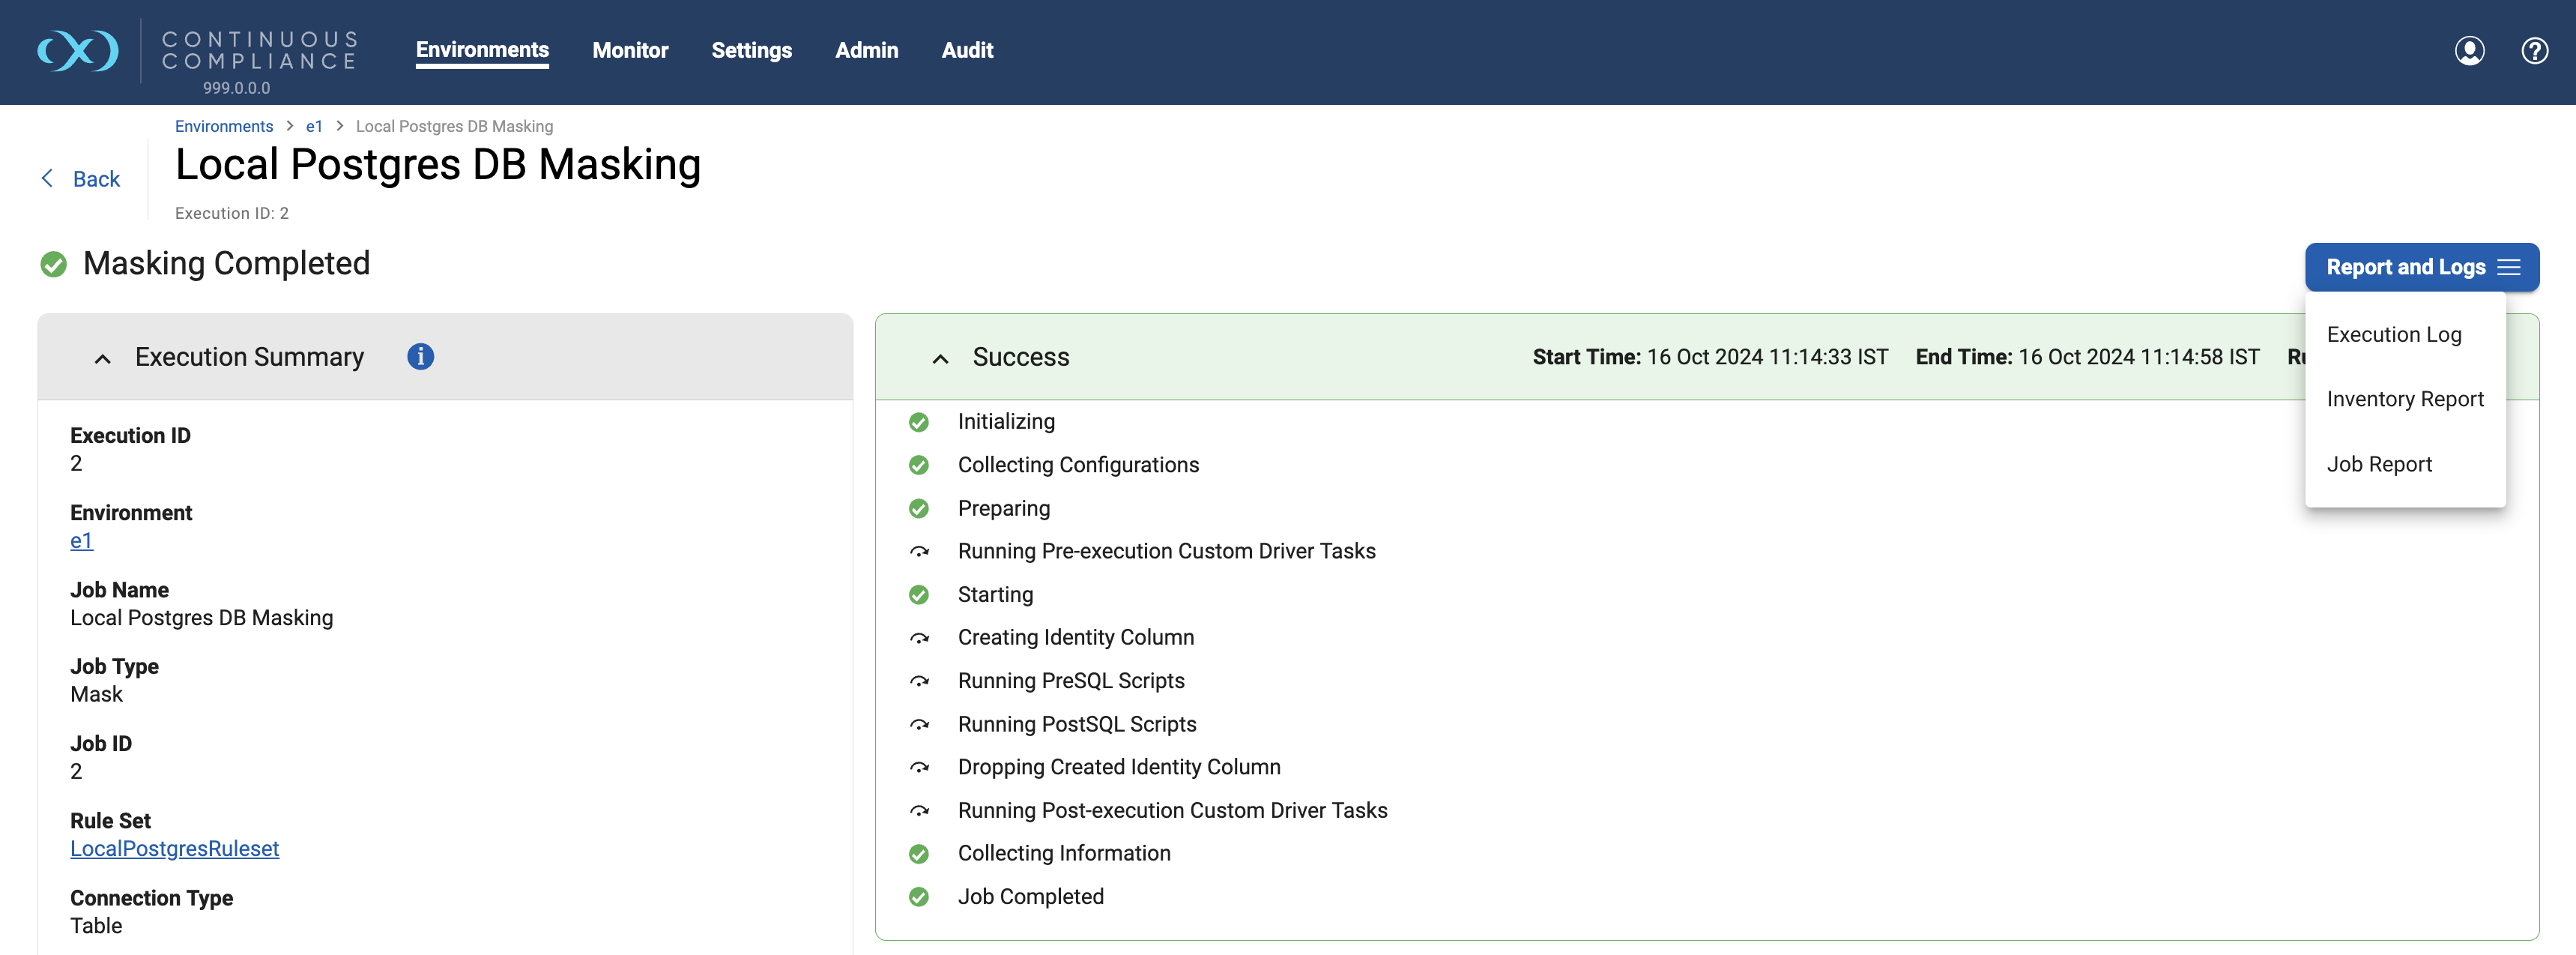
Task: Click the hamburger icon on Report and Logs
Action: pos(2510,267)
